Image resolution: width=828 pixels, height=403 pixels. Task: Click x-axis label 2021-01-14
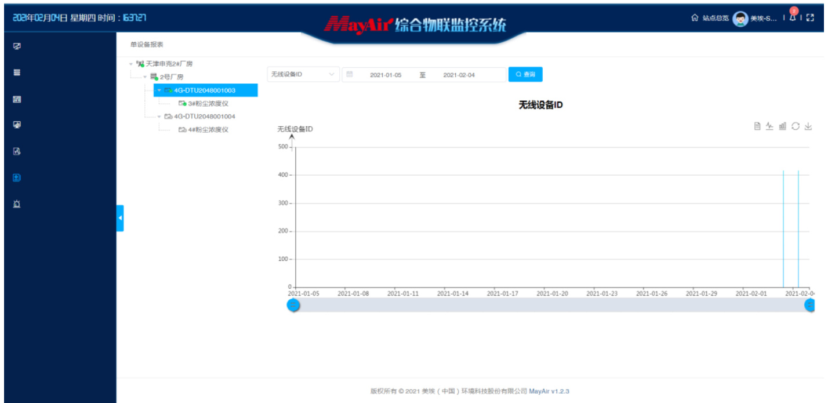coord(453,293)
